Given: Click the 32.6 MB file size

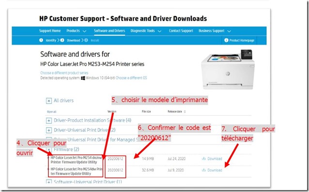Looking at the screenshot, I should pyautogui.click(x=148, y=170).
